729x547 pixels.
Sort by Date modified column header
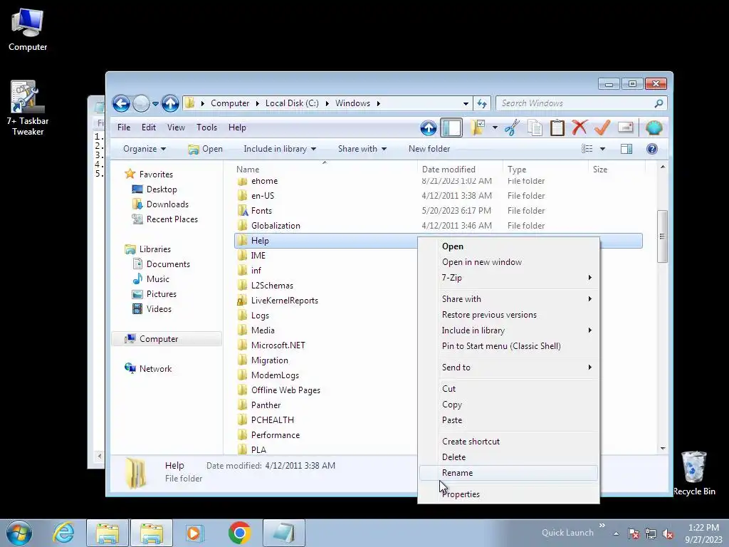(460, 170)
